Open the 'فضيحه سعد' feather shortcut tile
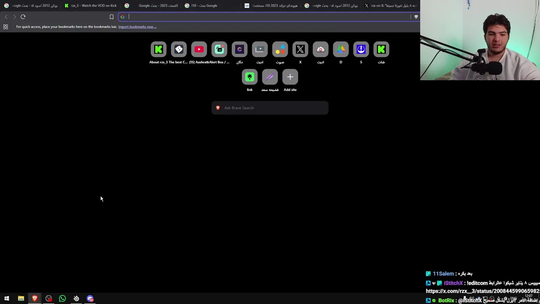Viewport: 540px width, 304px height. click(x=270, y=77)
